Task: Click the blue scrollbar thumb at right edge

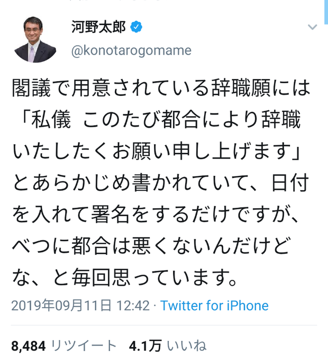Action: (326, 12)
